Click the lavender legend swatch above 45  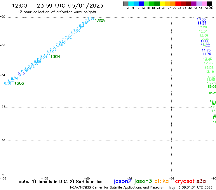[x=199, y=4]
